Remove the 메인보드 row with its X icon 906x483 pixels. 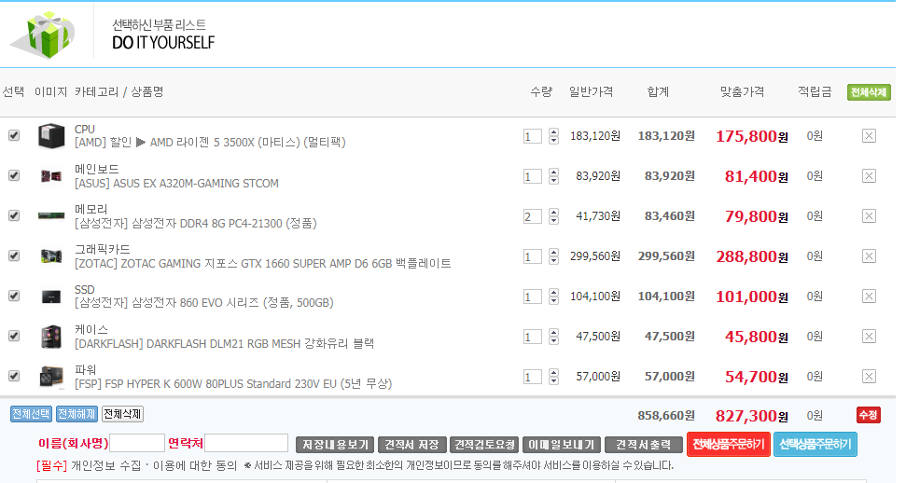[x=869, y=175]
